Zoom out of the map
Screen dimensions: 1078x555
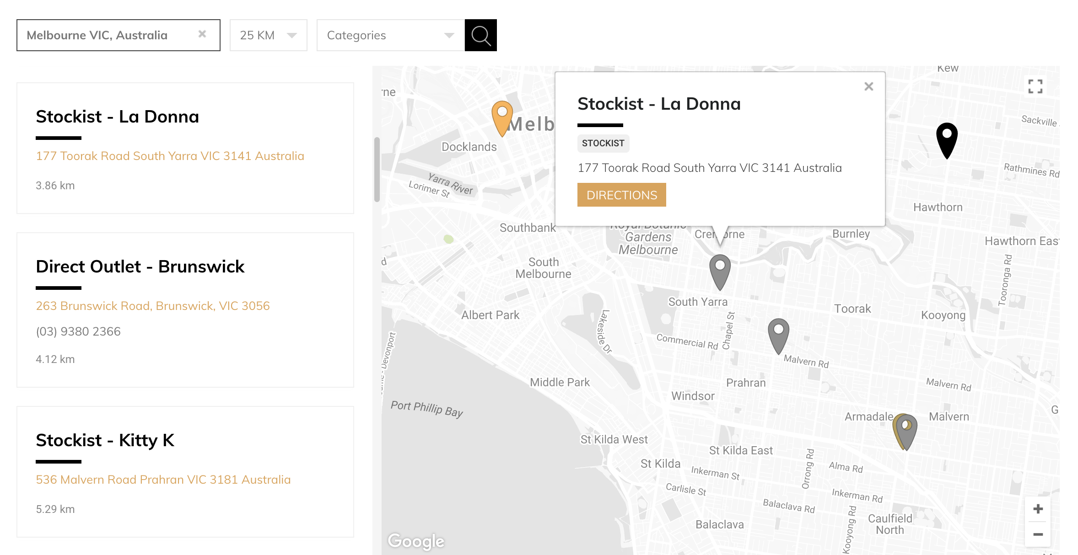(x=1038, y=534)
